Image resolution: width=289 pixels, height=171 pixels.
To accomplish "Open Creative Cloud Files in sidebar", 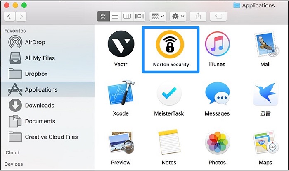I will coord(48,137).
